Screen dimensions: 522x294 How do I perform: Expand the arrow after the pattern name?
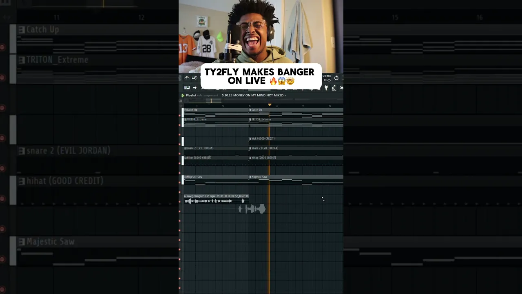coord(285,95)
